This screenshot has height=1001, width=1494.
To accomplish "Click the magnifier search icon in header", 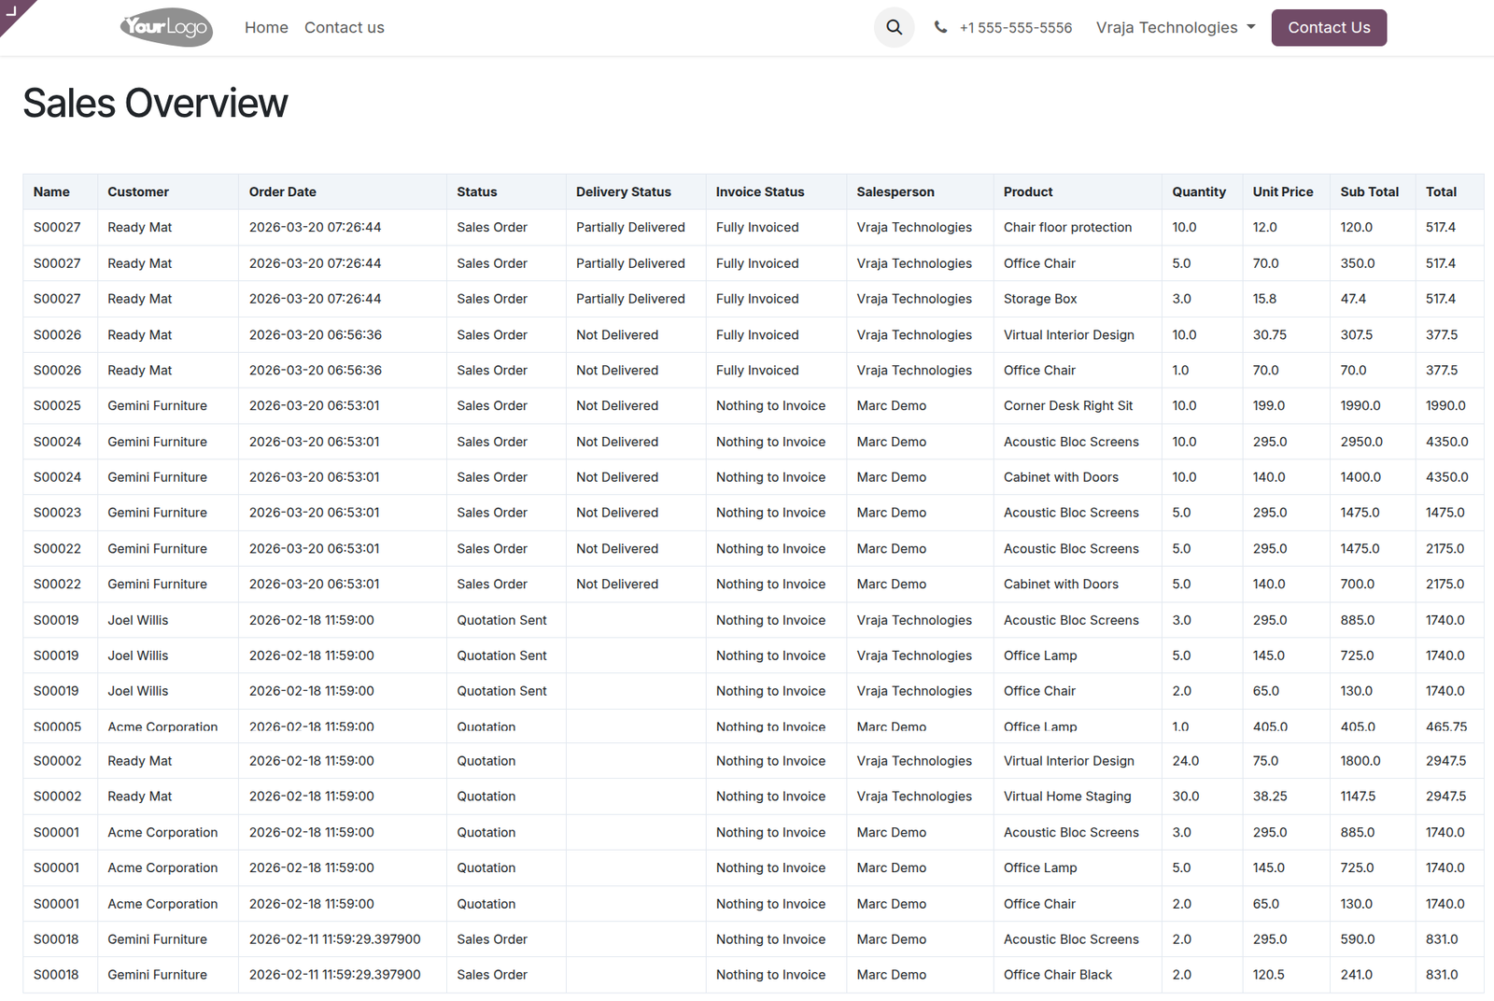I will pos(894,27).
